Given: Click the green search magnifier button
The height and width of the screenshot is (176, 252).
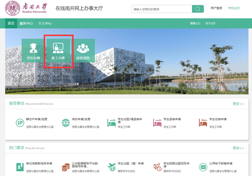Looking at the screenshot, I should point(198,9).
